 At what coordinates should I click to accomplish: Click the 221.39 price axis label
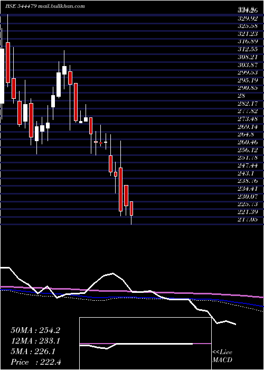click(x=247, y=211)
